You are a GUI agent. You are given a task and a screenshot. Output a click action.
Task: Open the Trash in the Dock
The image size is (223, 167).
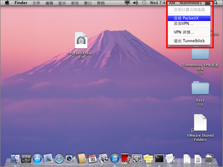click(x=209, y=159)
